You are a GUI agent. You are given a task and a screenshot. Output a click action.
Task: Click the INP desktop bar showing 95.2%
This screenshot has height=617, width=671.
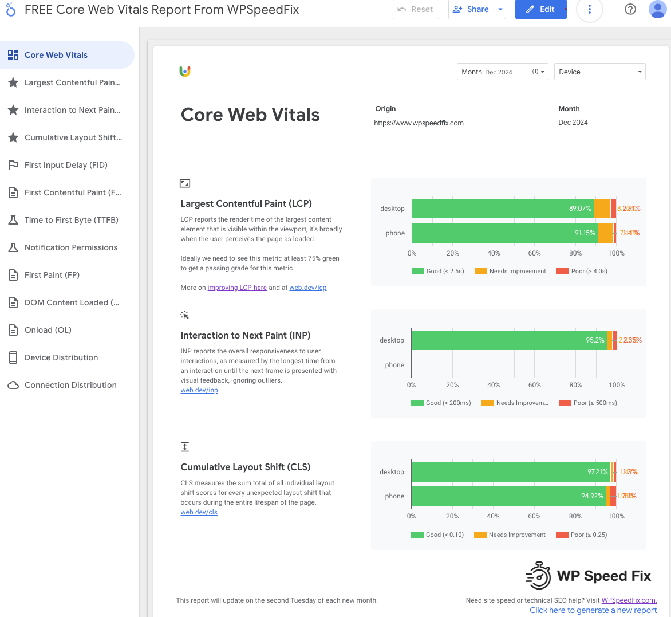[509, 340]
